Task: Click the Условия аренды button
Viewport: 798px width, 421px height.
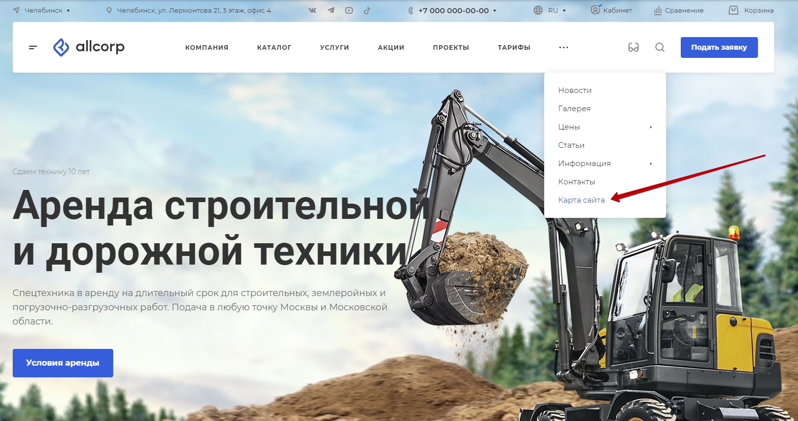Action: 63,363
